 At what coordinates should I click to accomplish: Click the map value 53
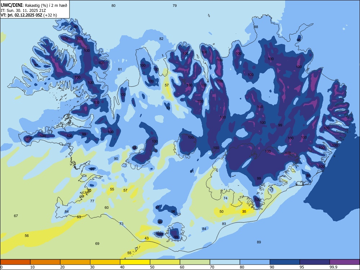tap(79, 217)
